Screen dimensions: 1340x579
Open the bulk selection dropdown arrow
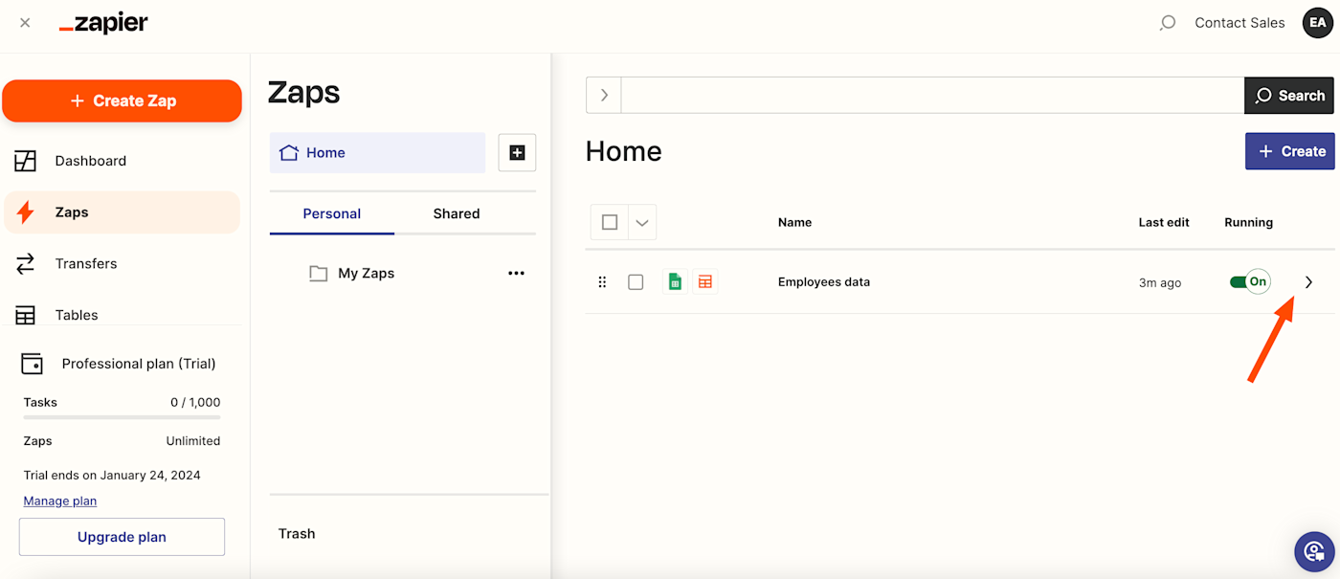pos(642,222)
